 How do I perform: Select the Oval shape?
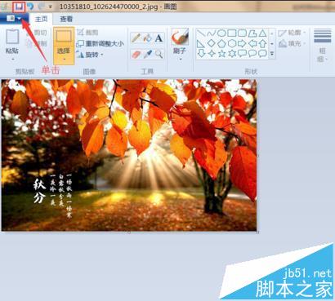(221, 33)
